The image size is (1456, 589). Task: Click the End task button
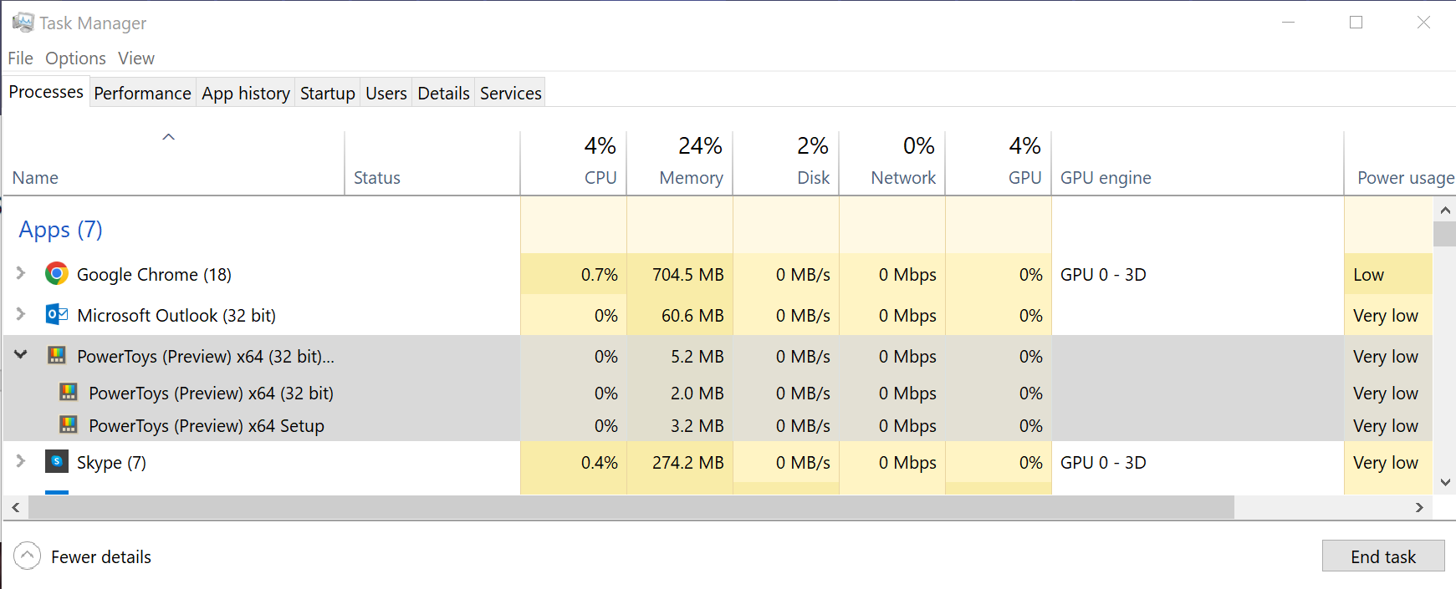click(x=1382, y=556)
